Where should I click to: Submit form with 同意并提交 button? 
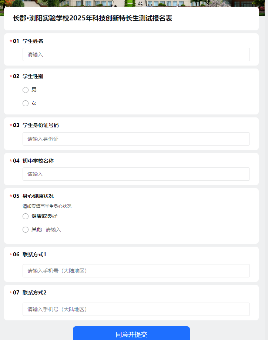point(131,333)
